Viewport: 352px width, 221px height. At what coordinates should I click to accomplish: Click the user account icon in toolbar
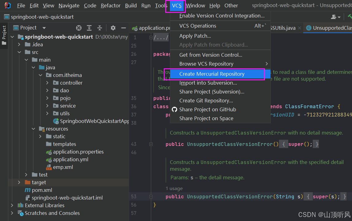click(x=334, y=17)
